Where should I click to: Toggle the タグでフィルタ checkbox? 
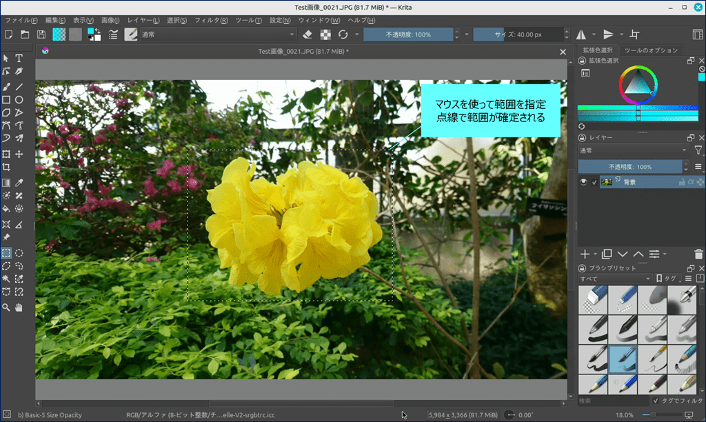pos(656,401)
